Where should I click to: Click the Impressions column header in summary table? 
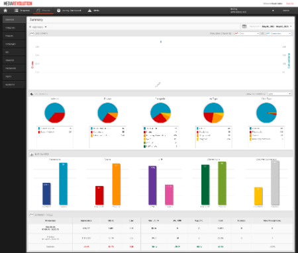coord(86,221)
